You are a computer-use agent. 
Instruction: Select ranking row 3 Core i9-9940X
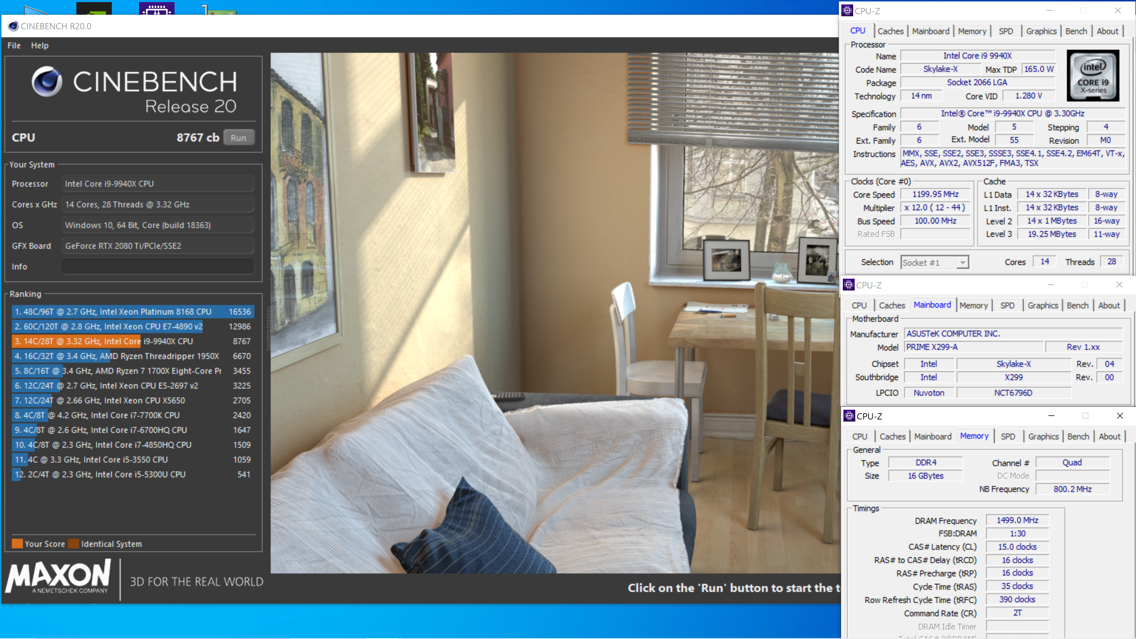[133, 341]
